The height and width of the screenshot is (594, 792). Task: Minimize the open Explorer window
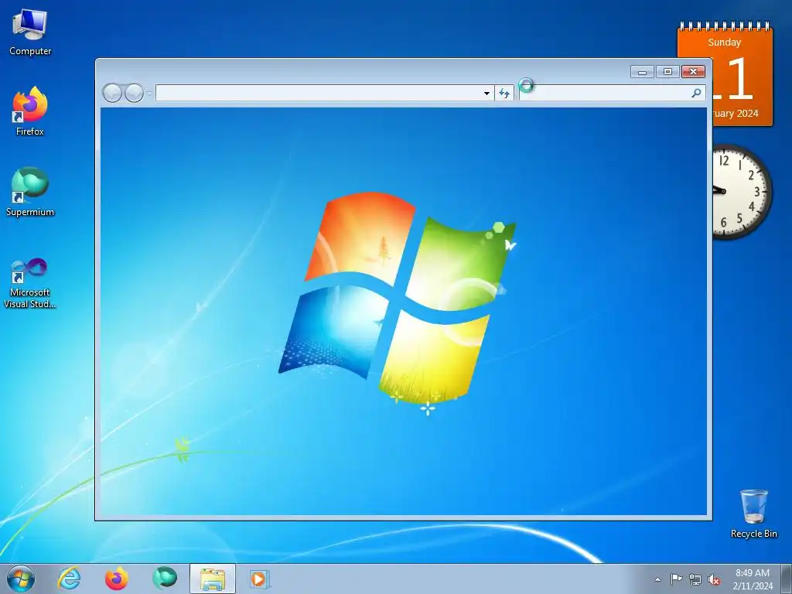[x=642, y=72]
